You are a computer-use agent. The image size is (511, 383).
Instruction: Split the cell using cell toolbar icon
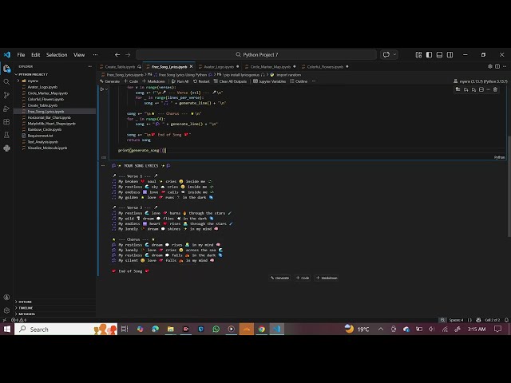[481, 89]
